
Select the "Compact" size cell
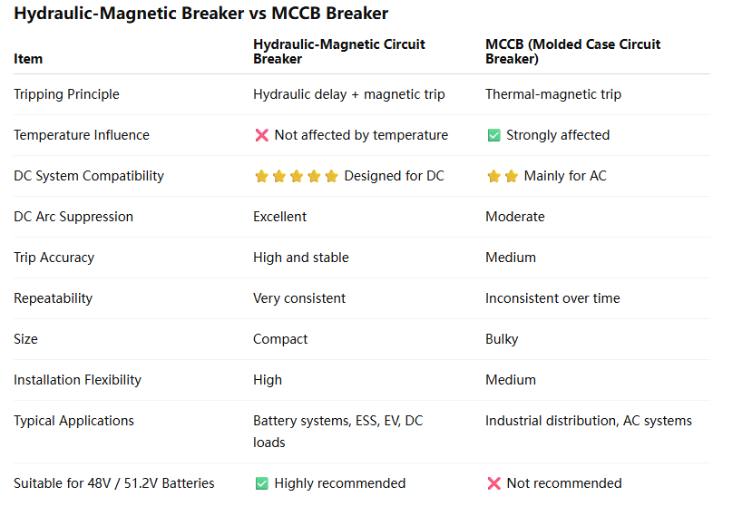coord(280,339)
